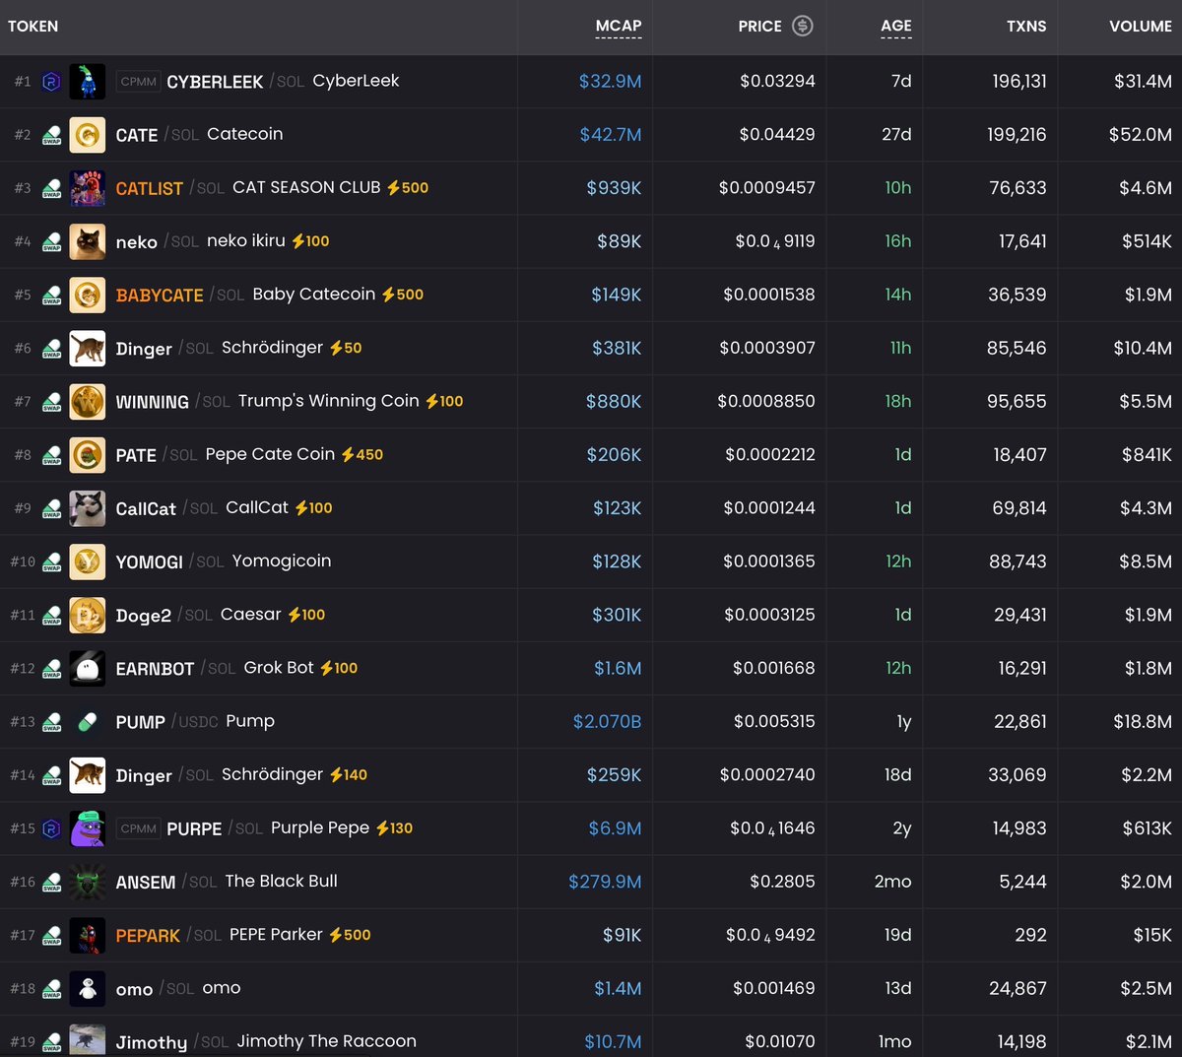Click the $0.2805 price value

click(782, 881)
